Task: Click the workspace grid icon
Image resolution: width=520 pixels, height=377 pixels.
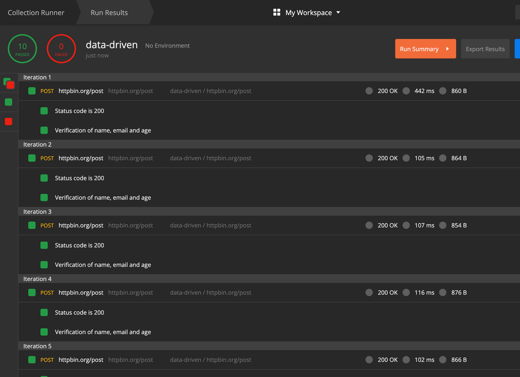Action: click(276, 12)
